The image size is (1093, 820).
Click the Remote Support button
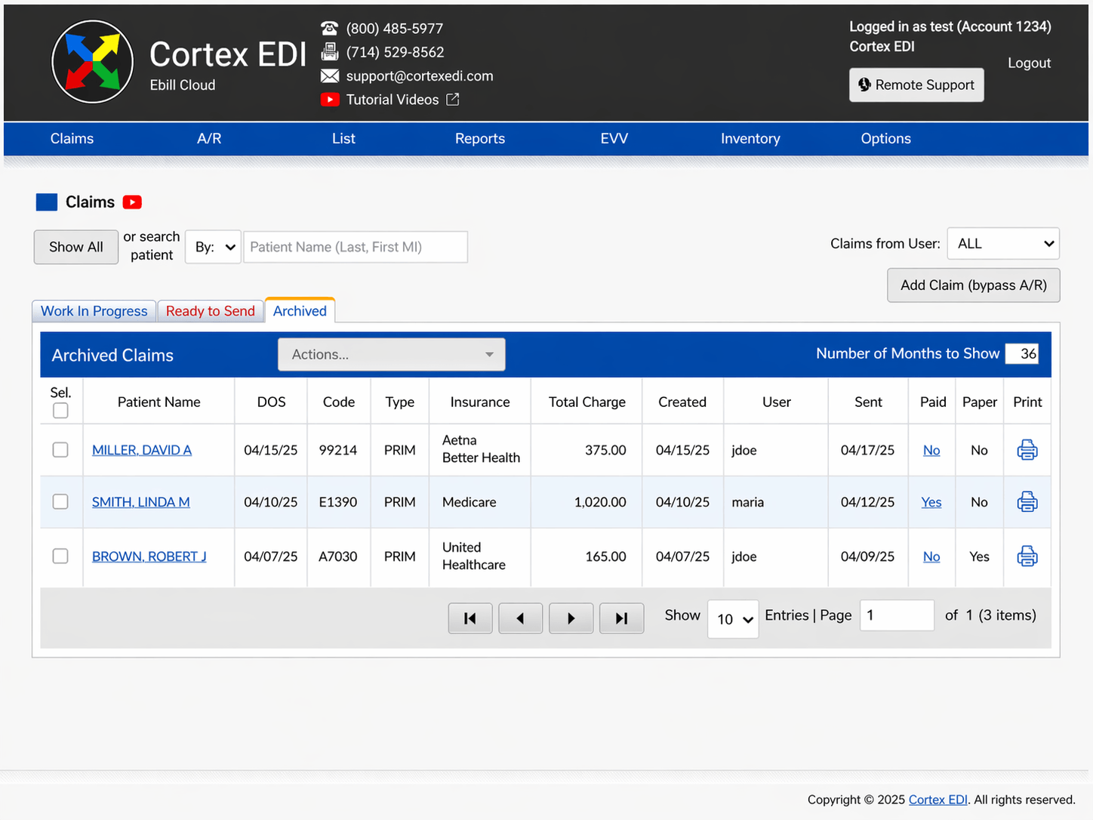pyautogui.click(x=916, y=85)
